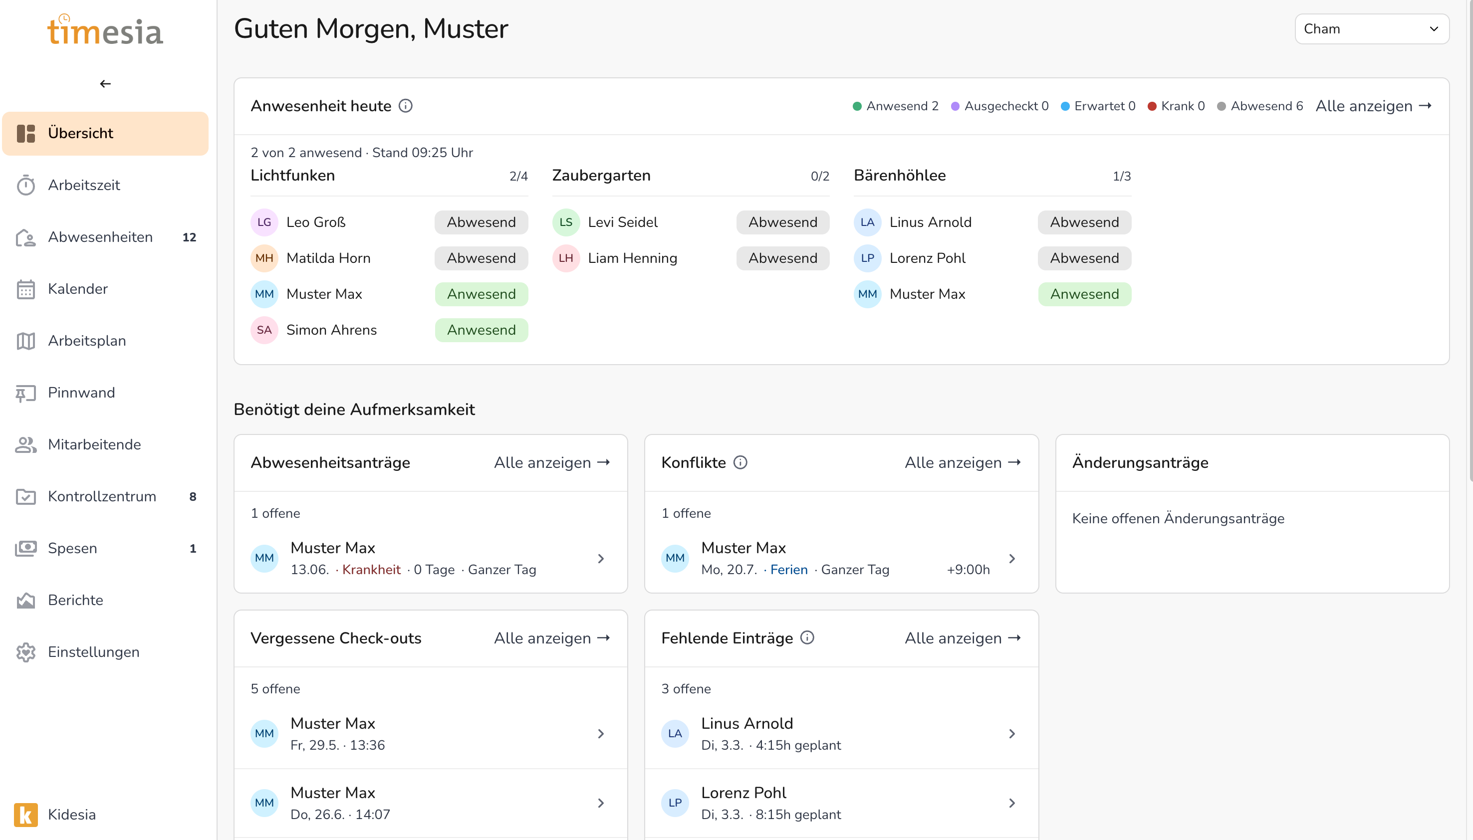Click the Bärenhöhlee group heading
Image resolution: width=1473 pixels, height=840 pixels.
tap(900, 176)
